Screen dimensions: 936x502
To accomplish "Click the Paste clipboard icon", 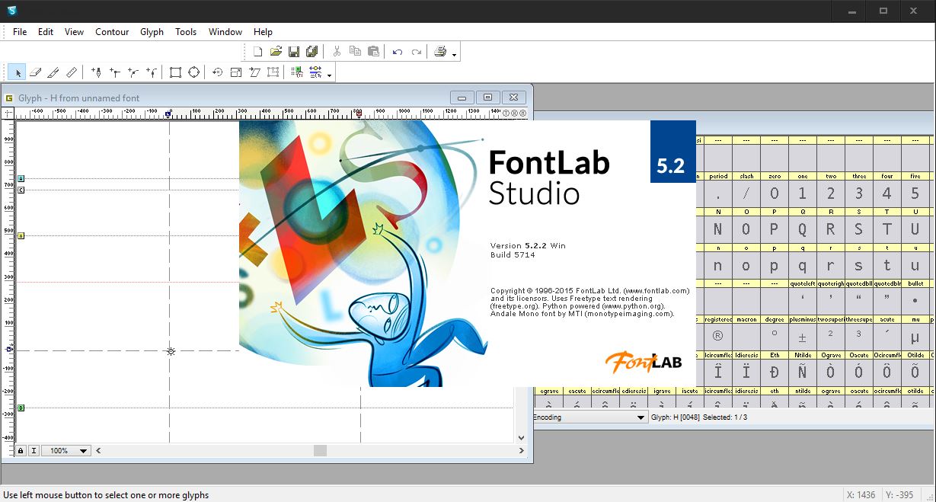I will pyautogui.click(x=373, y=52).
